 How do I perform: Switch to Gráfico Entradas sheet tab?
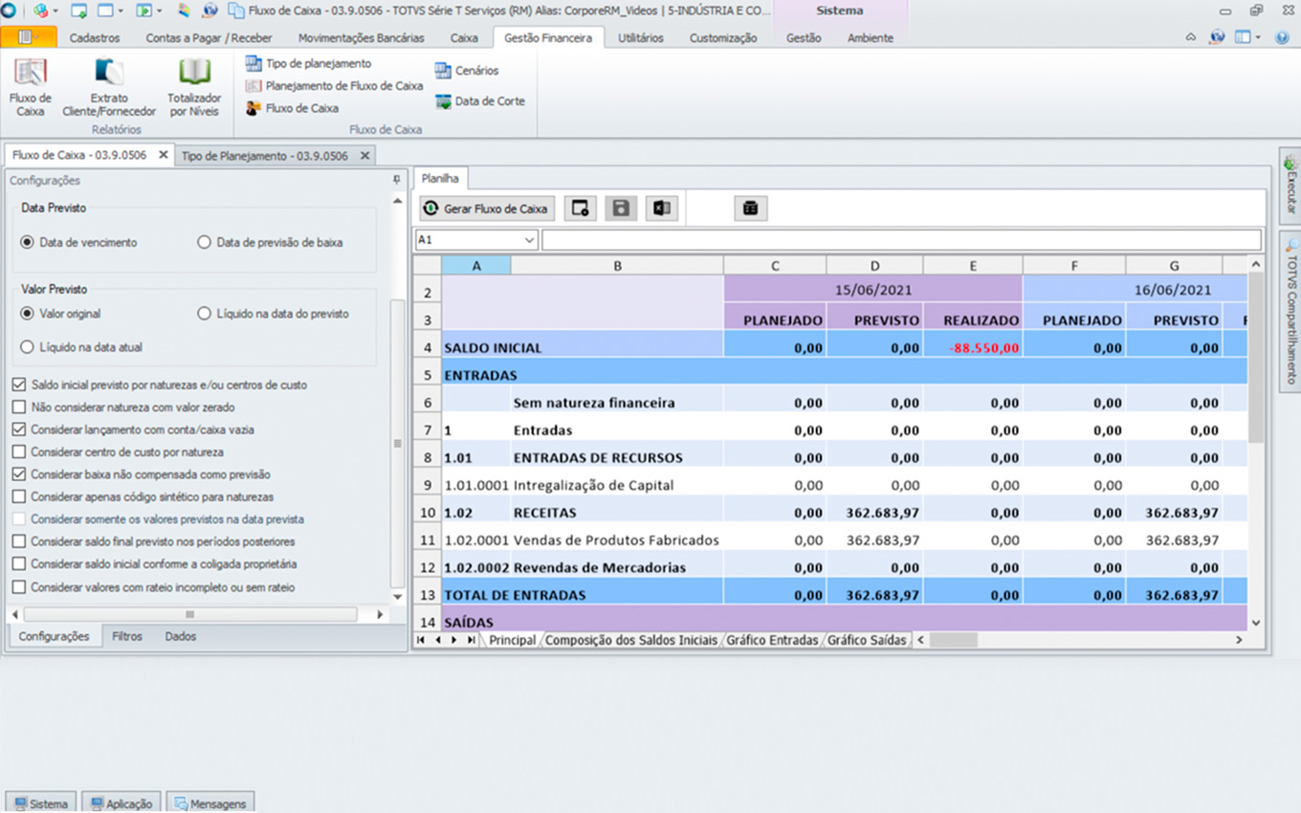(772, 640)
